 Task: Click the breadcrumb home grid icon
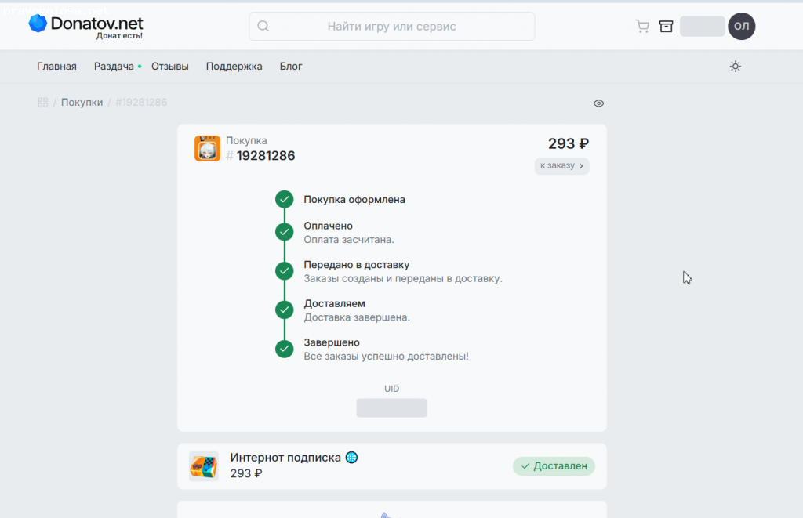[x=43, y=103]
